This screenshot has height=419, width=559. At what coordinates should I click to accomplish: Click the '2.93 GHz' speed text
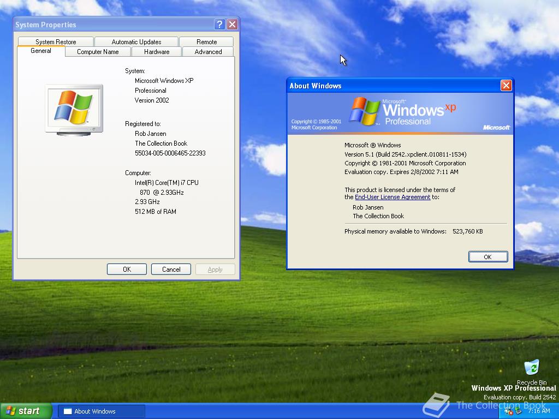point(147,202)
